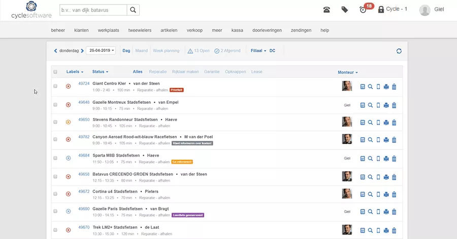
Task: Open order number 49724 link
Action: (x=84, y=83)
